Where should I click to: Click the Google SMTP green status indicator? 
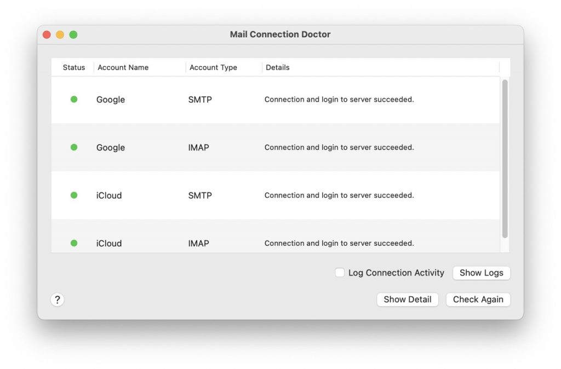(73, 100)
